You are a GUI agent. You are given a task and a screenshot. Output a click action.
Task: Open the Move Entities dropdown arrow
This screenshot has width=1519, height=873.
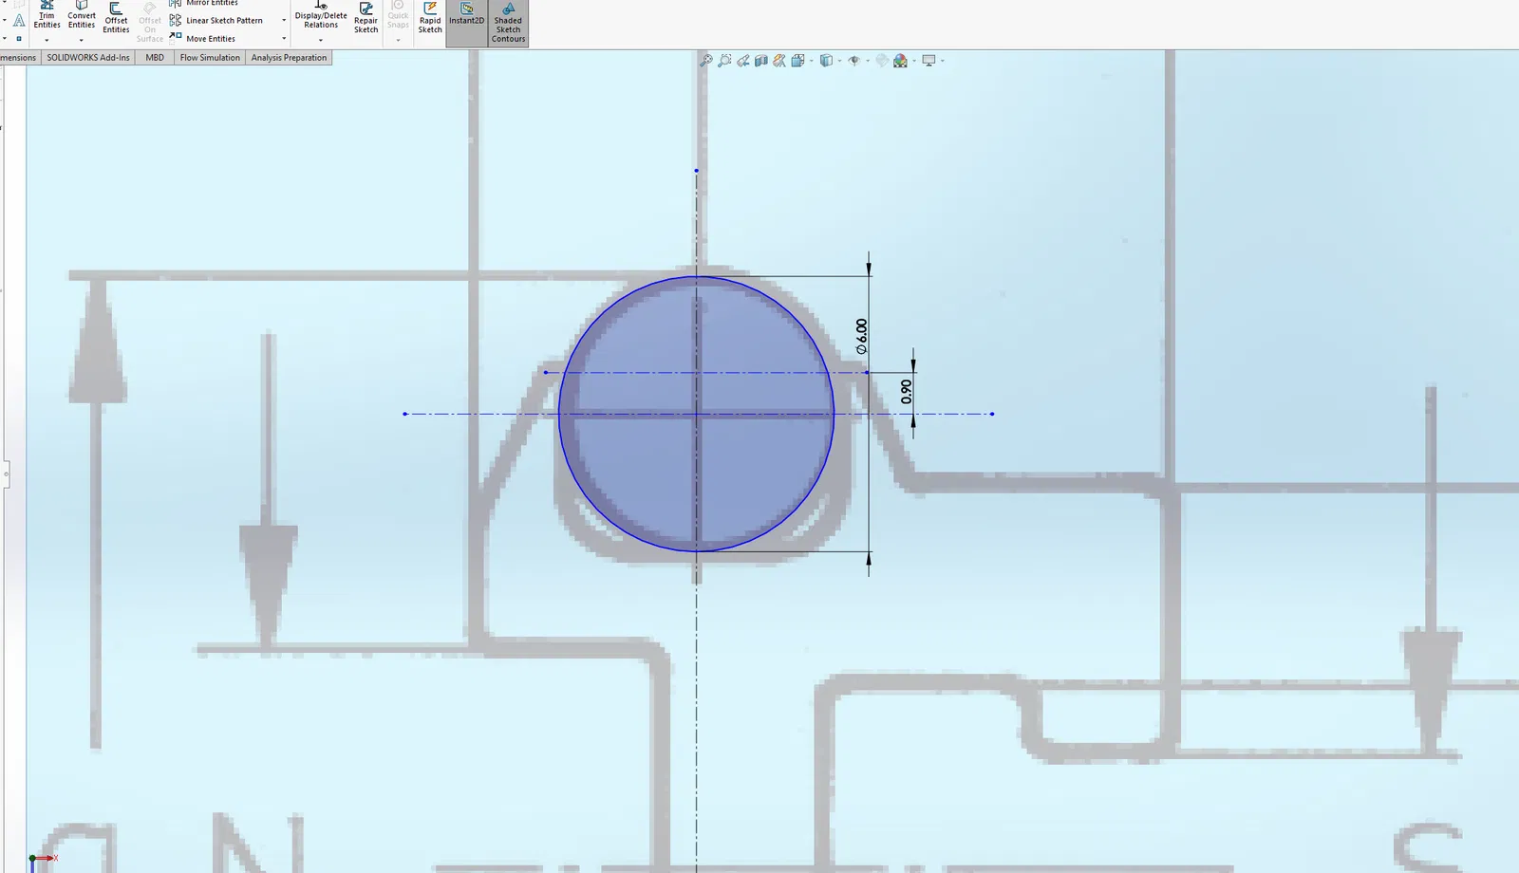click(284, 39)
